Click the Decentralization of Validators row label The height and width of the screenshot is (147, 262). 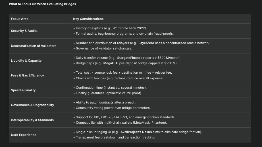[x=34, y=46]
